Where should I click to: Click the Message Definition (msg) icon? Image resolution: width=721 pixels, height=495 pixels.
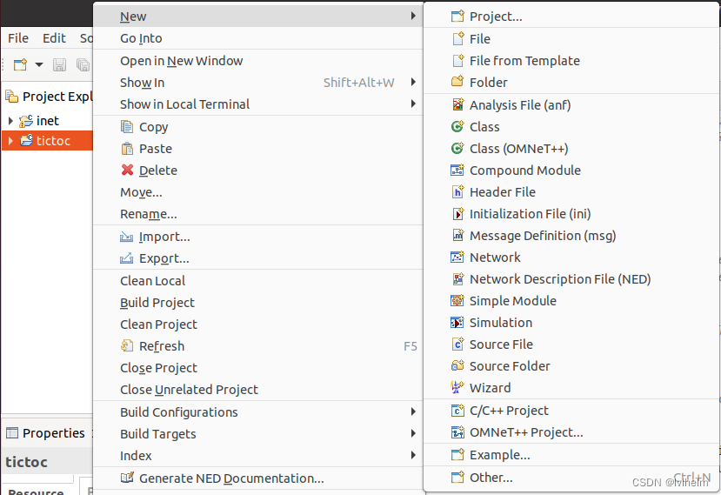[457, 236]
